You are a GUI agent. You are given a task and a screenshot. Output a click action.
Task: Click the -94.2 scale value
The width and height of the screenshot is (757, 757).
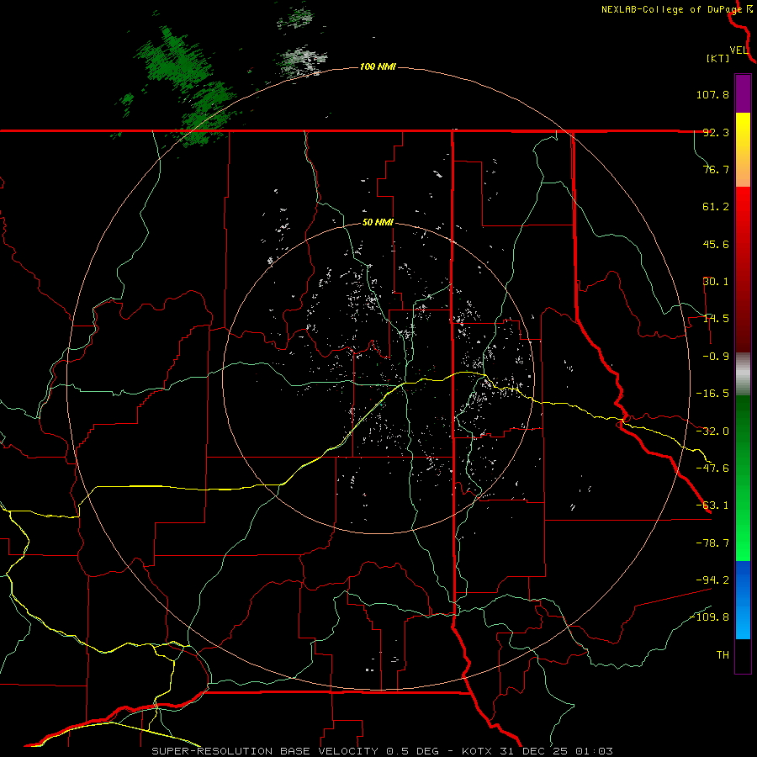[712, 580]
